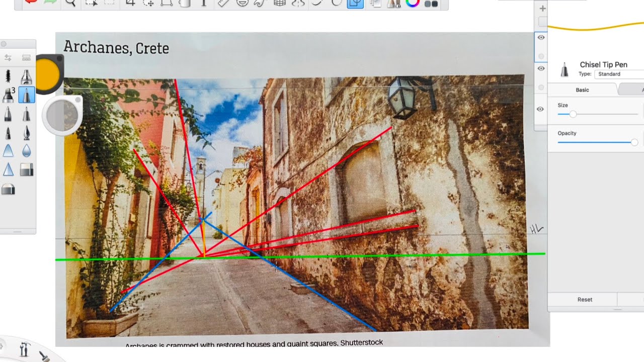Viewport: 644px width, 362px height.
Task: Toggle visibility eye of top selected layer
Action: coord(541,37)
